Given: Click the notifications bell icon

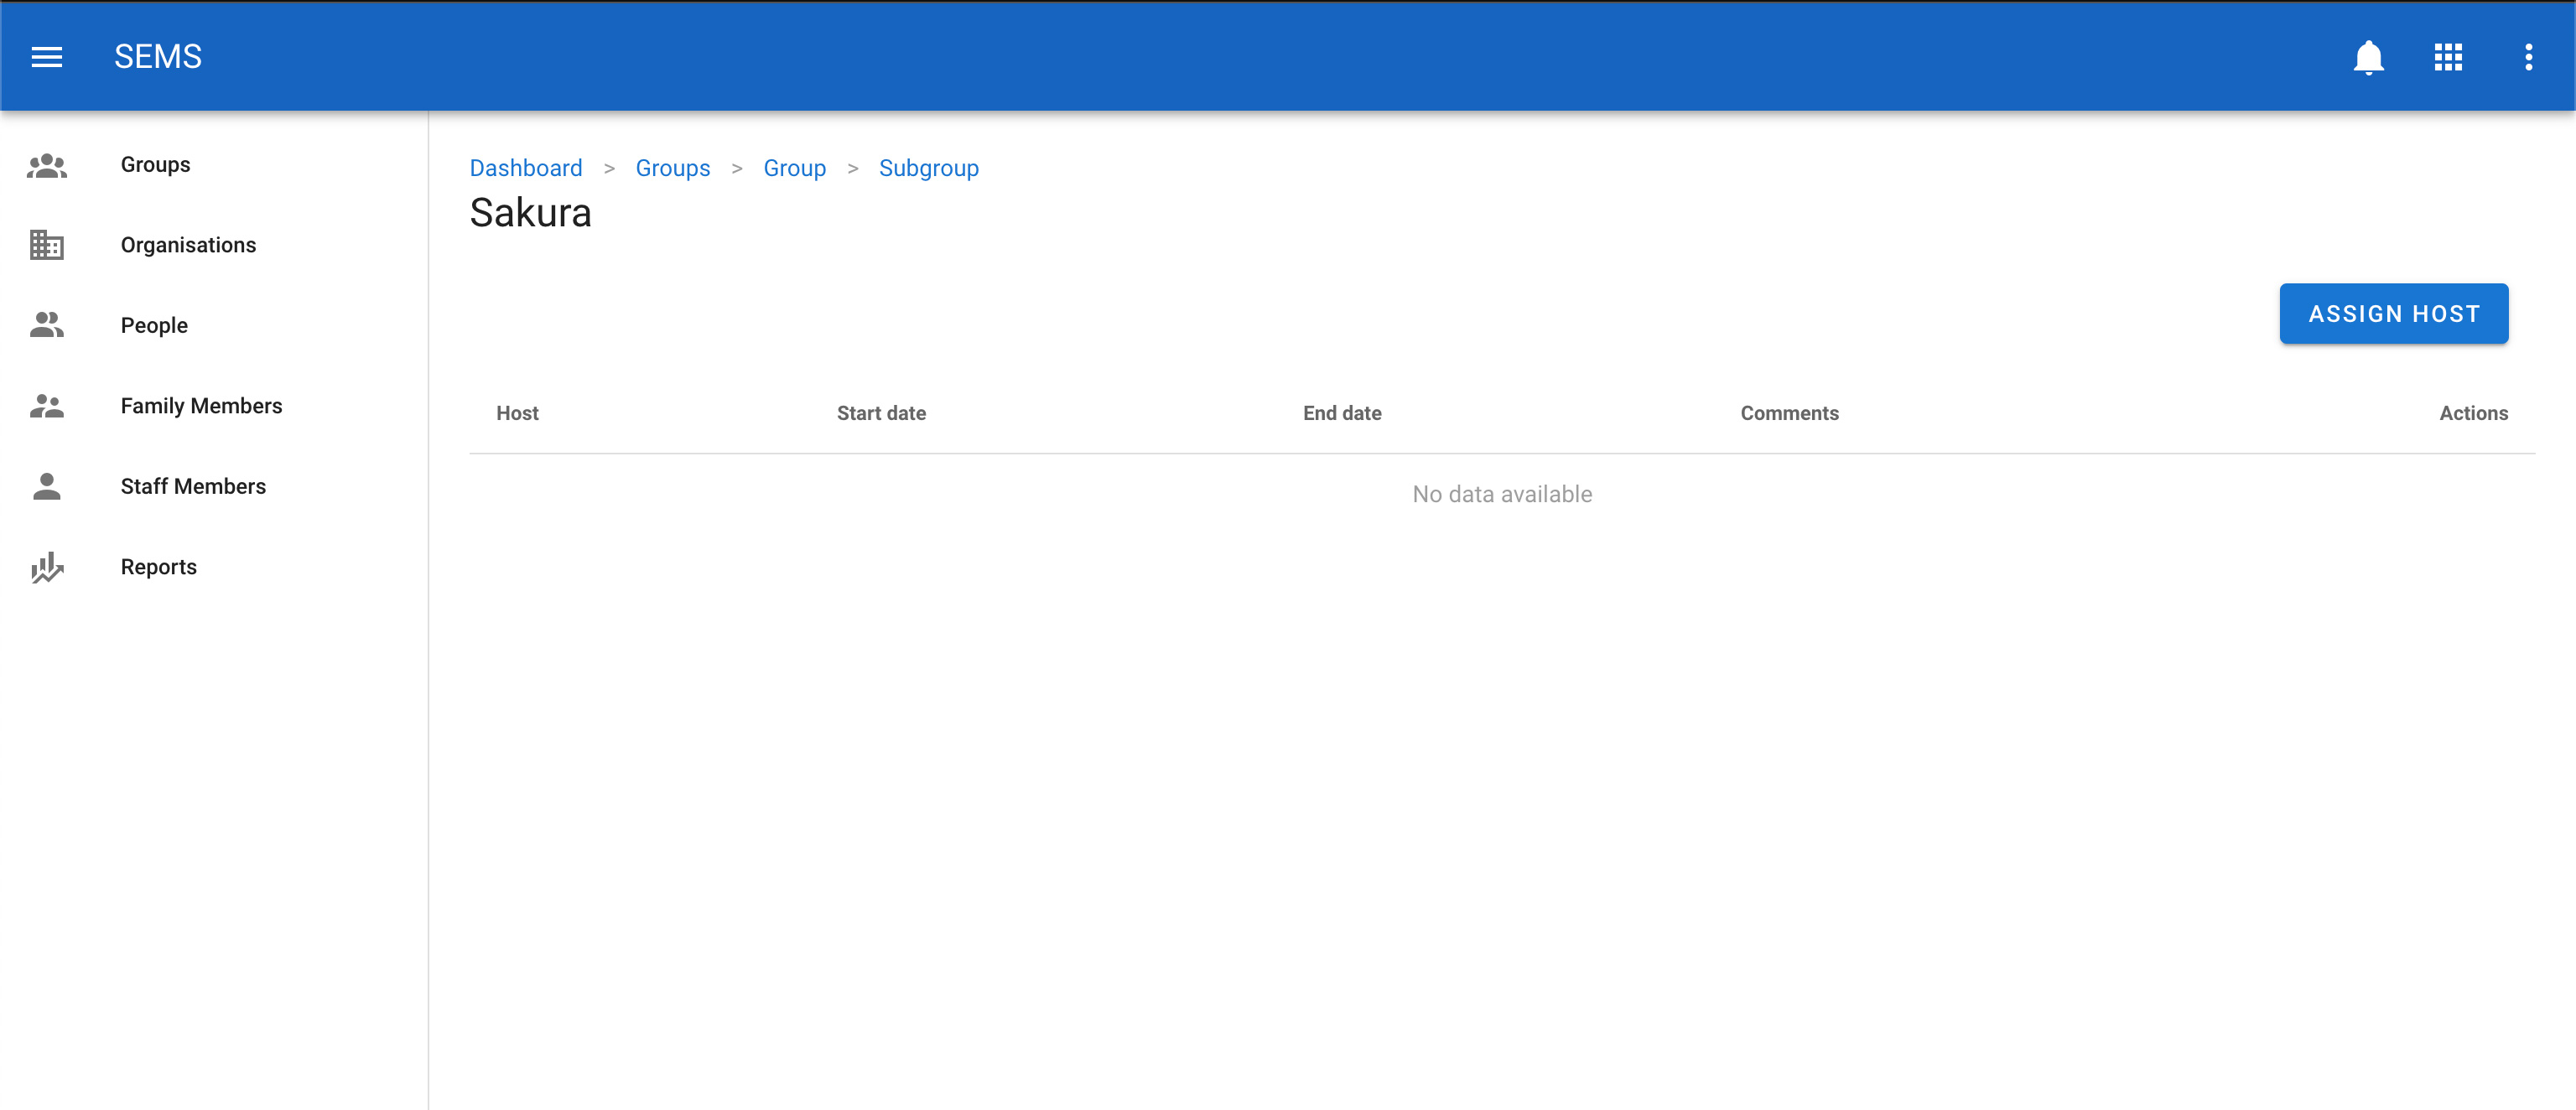Looking at the screenshot, I should pos(2367,57).
